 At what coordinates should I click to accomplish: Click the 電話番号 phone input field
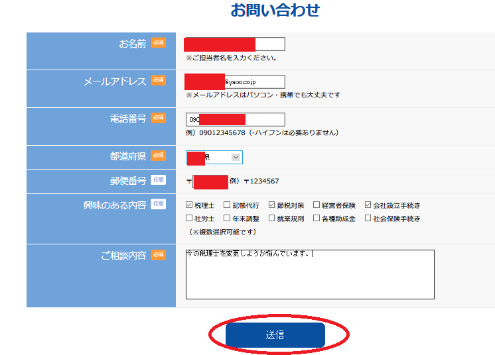[235, 119]
